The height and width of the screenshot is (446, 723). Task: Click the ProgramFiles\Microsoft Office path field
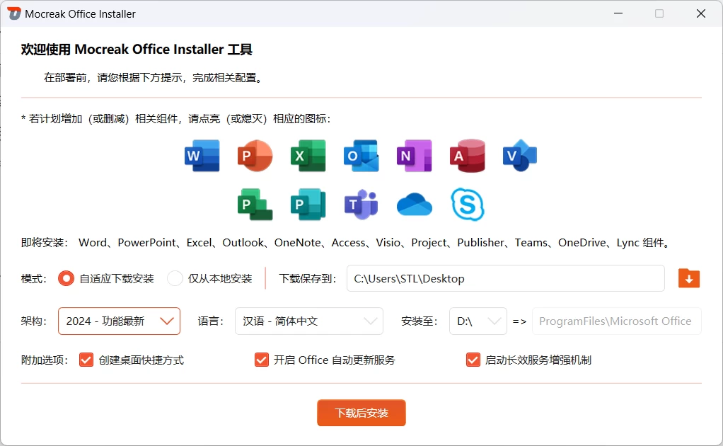(617, 321)
